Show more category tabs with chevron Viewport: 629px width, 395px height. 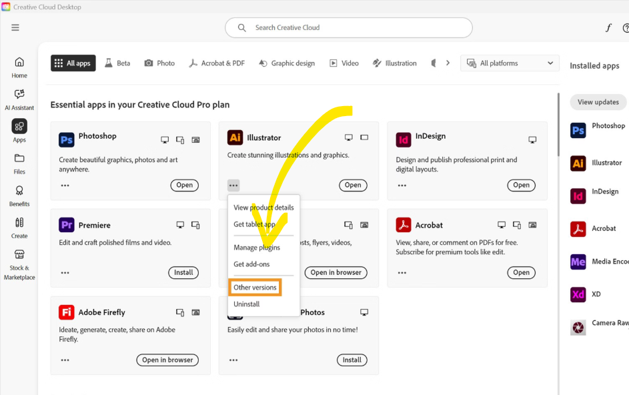(448, 63)
